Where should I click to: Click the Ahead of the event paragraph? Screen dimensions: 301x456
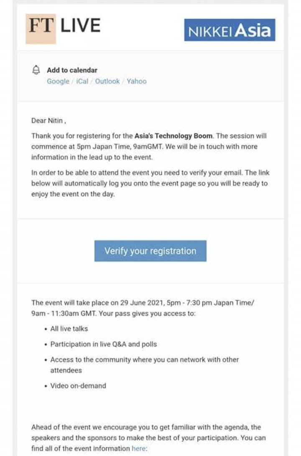click(148, 438)
